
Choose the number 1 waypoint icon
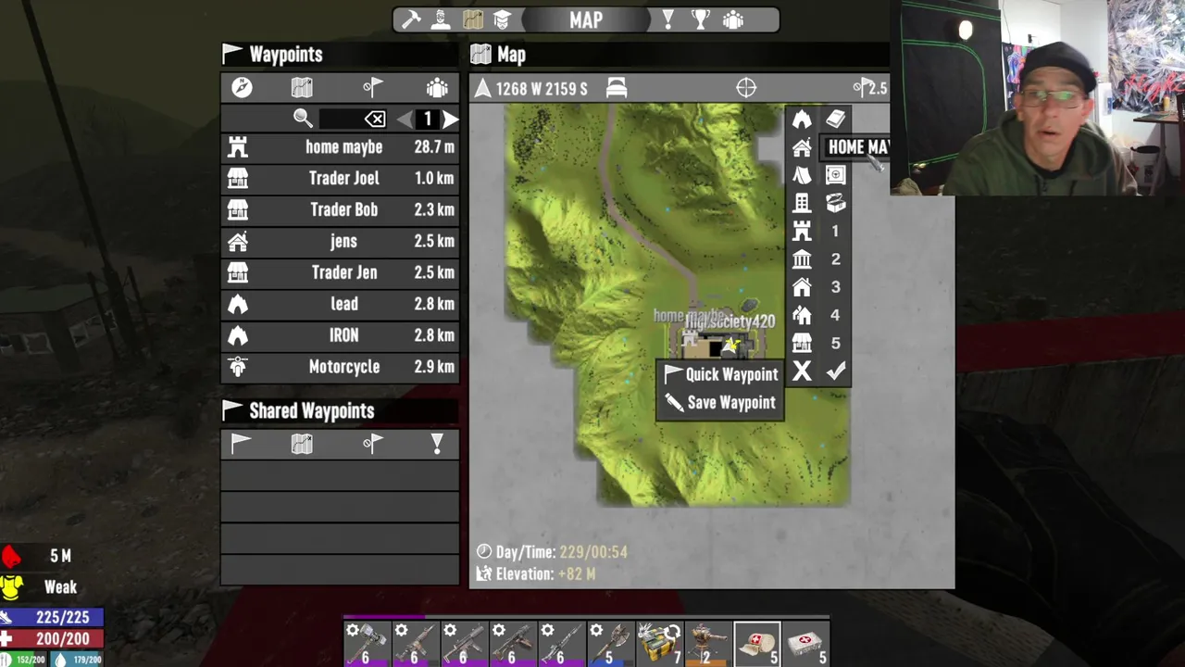[835, 231]
